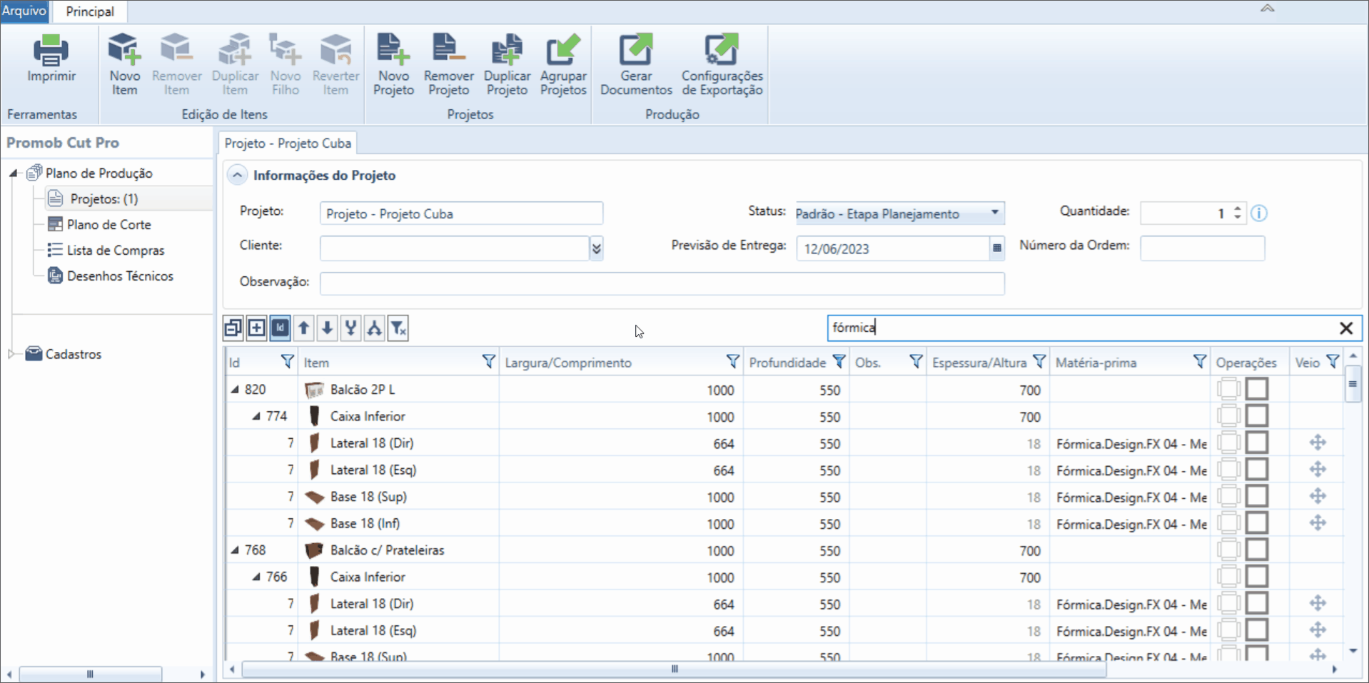Image resolution: width=1369 pixels, height=683 pixels.
Task: Check Operações box for first Lateral 18 (Dir)
Action: coord(1257,442)
